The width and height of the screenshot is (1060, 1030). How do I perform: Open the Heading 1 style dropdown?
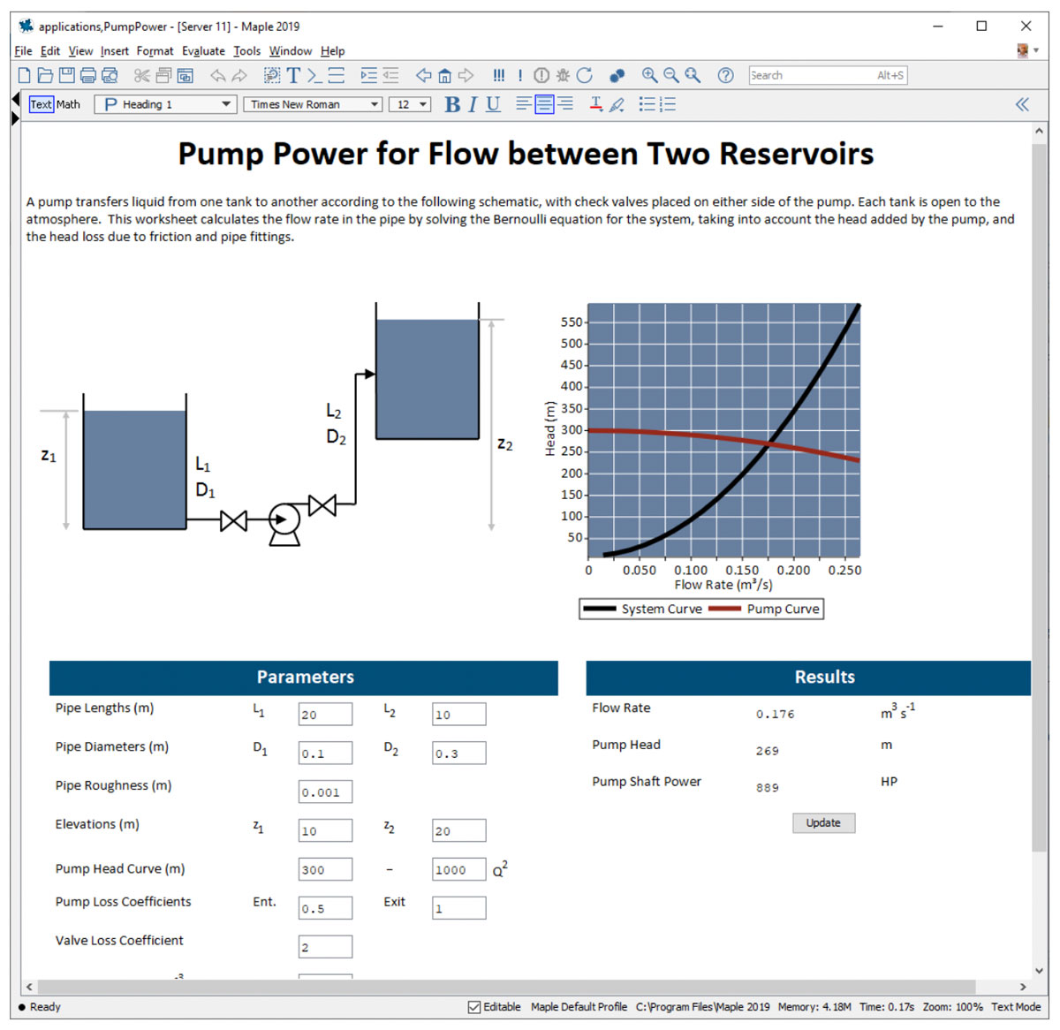click(x=226, y=104)
